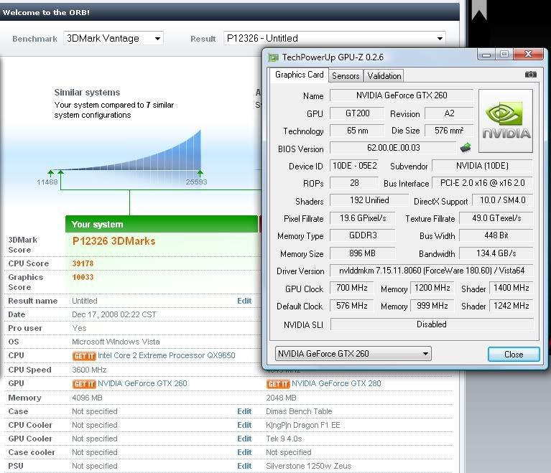Click the green arrow marker above 11468
This screenshot has width=551, height=473.
tap(50, 173)
